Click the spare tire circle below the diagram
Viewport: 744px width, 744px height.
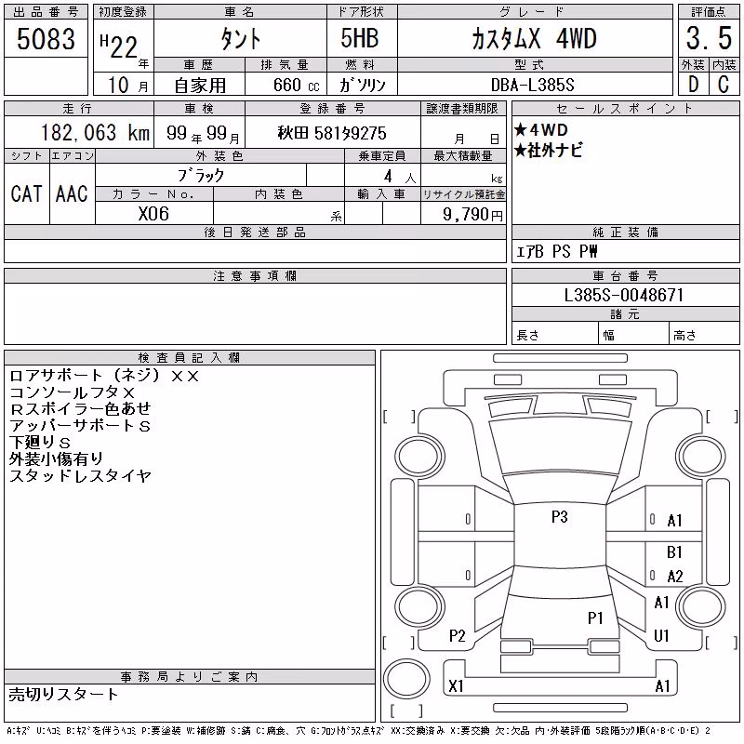click(406, 678)
